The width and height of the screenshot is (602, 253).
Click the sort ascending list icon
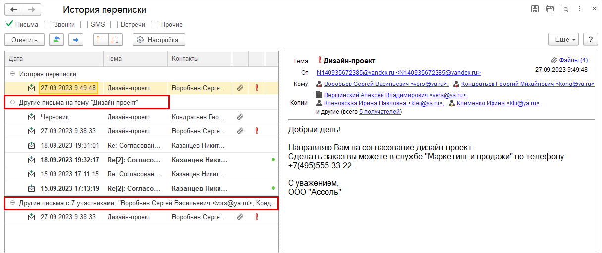click(x=101, y=40)
